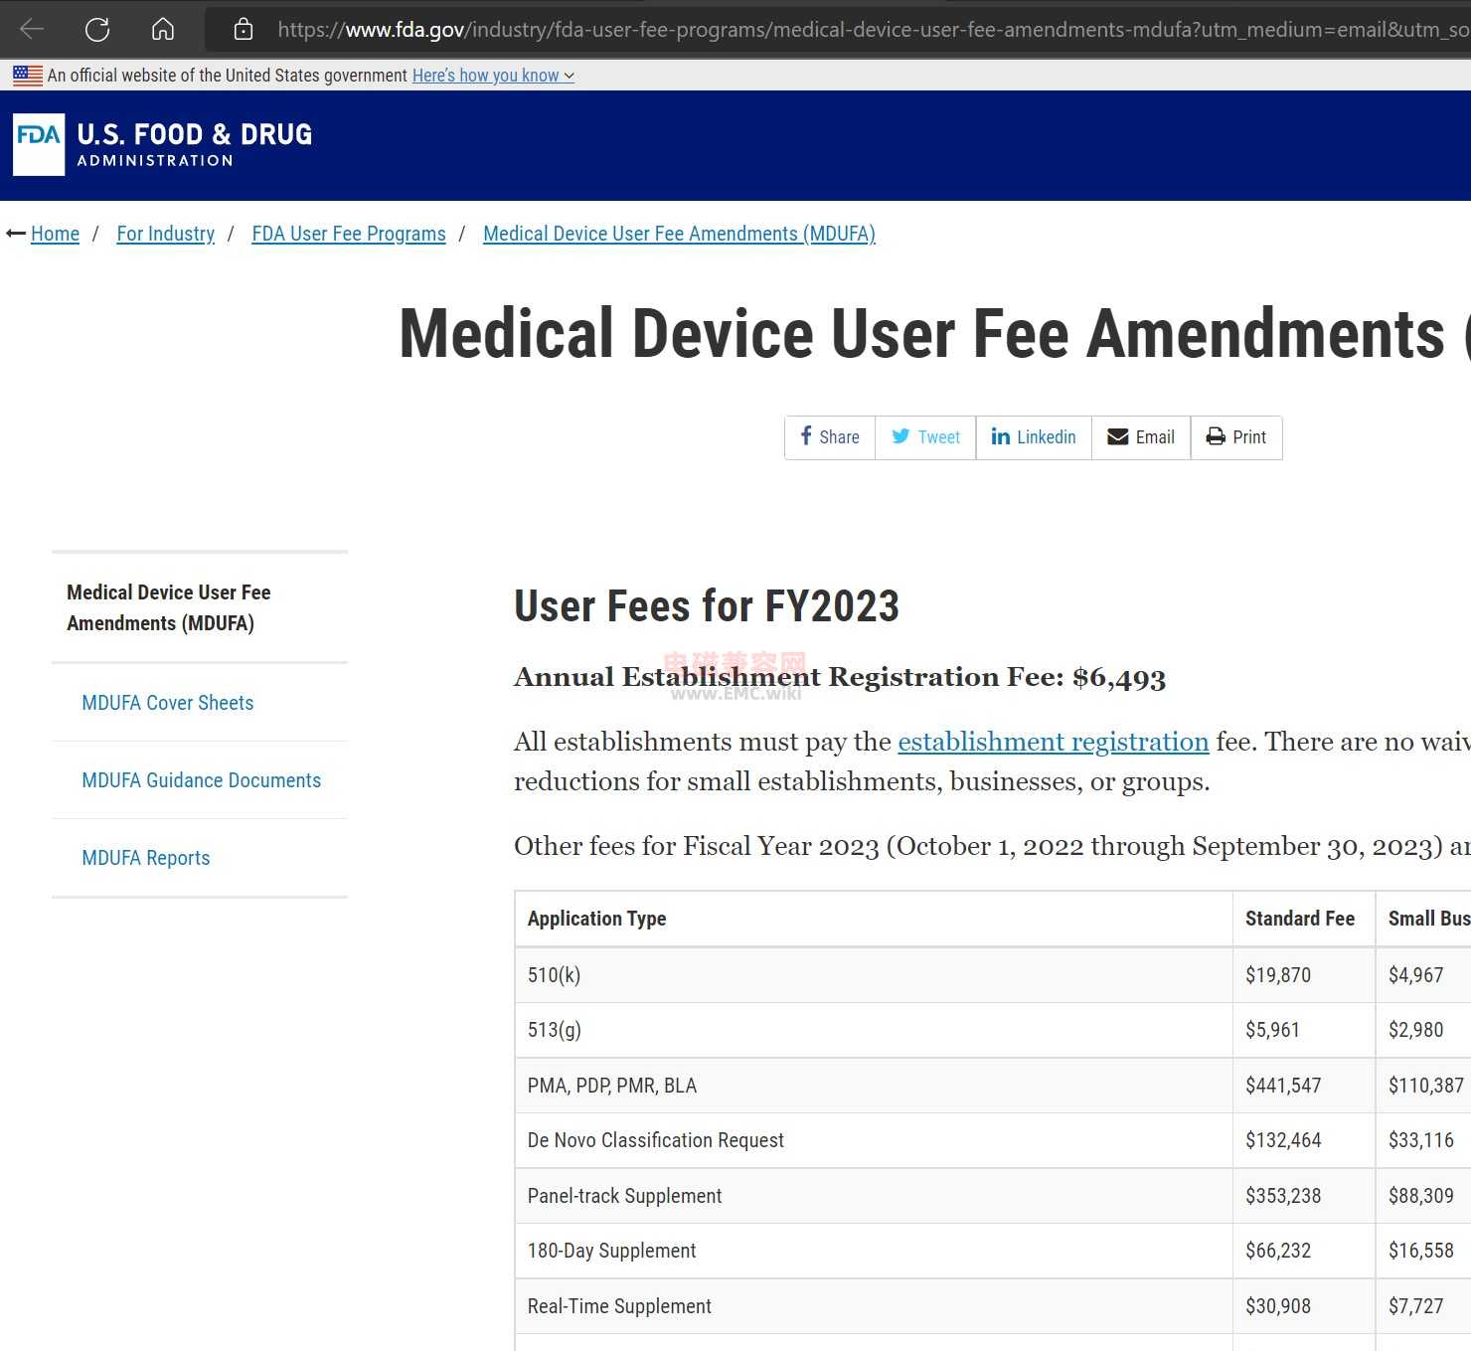The image size is (1471, 1351).
Task: Click the browser back arrow
Action: click(32, 29)
